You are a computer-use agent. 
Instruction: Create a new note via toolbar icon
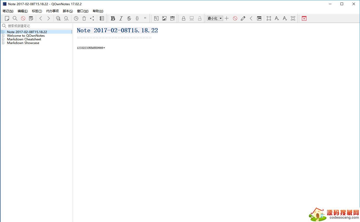(7, 18)
